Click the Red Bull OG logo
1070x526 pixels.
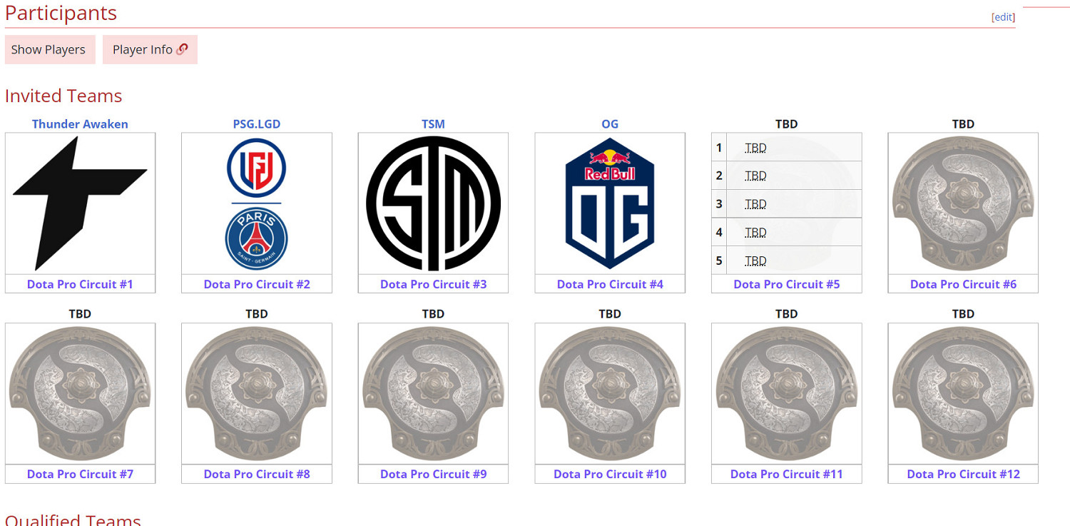pyautogui.click(x=610, y=203)
